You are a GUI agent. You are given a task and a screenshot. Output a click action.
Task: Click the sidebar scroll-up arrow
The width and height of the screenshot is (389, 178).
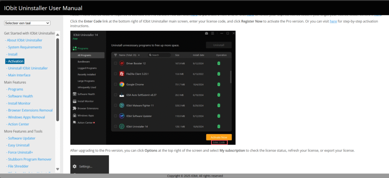tap(58, 35)
